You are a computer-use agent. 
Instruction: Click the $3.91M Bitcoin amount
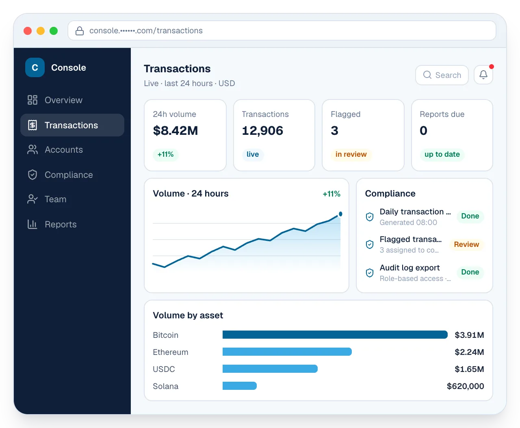pyautogui.click(x=469, y=335)
